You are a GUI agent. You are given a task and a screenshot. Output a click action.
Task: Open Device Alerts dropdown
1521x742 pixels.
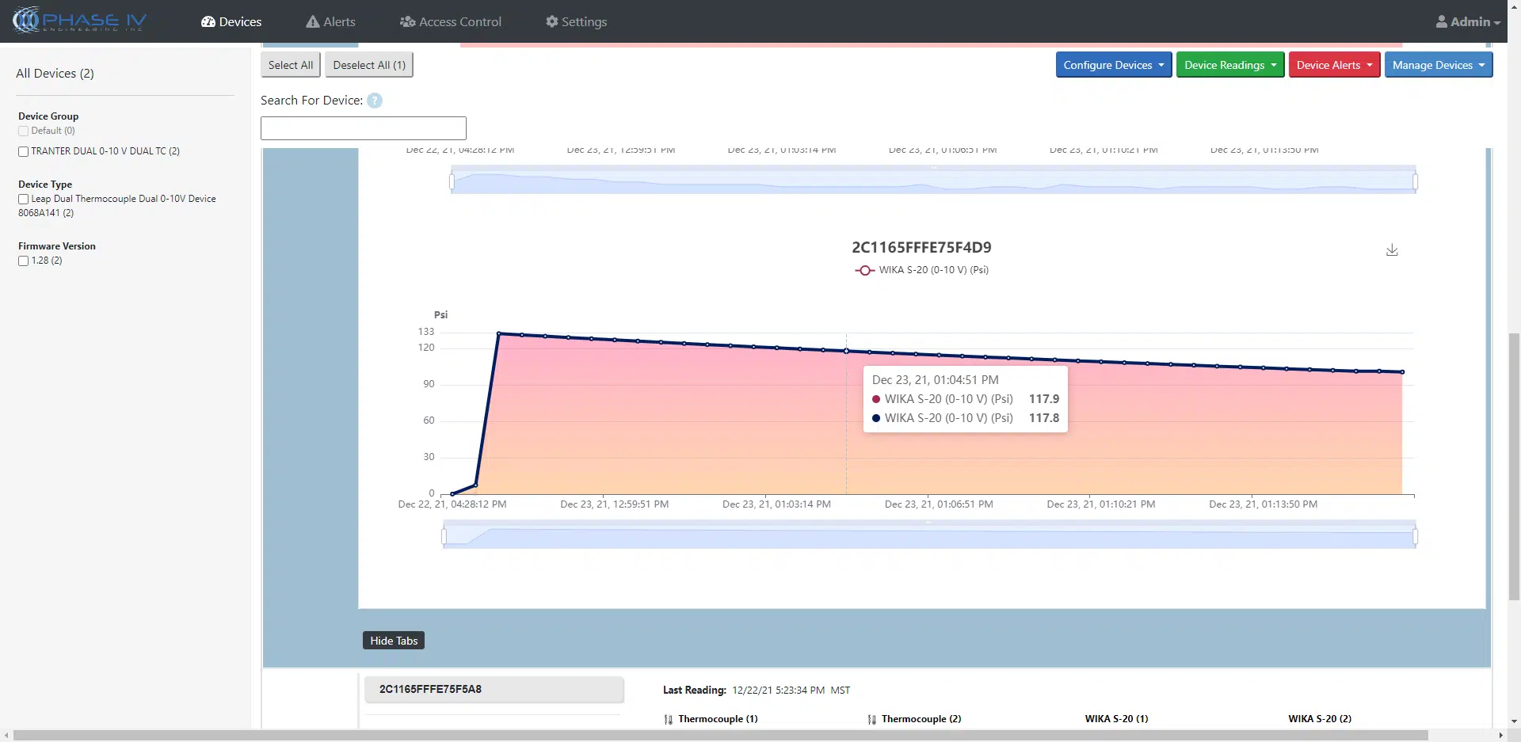point(1334,65)
